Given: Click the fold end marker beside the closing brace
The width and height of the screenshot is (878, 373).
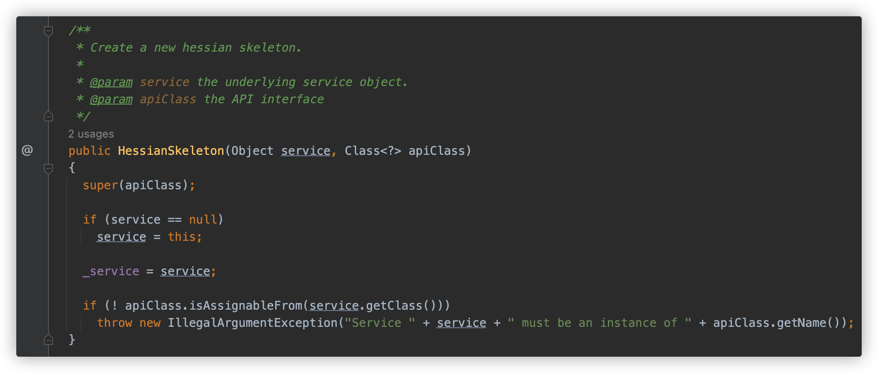Looking at the screenshot, I should 48,340.
